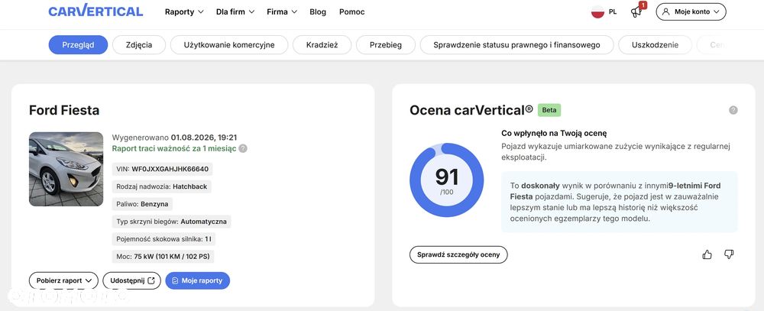Click the Ford Fiesta heading

(x=64, y=110)
